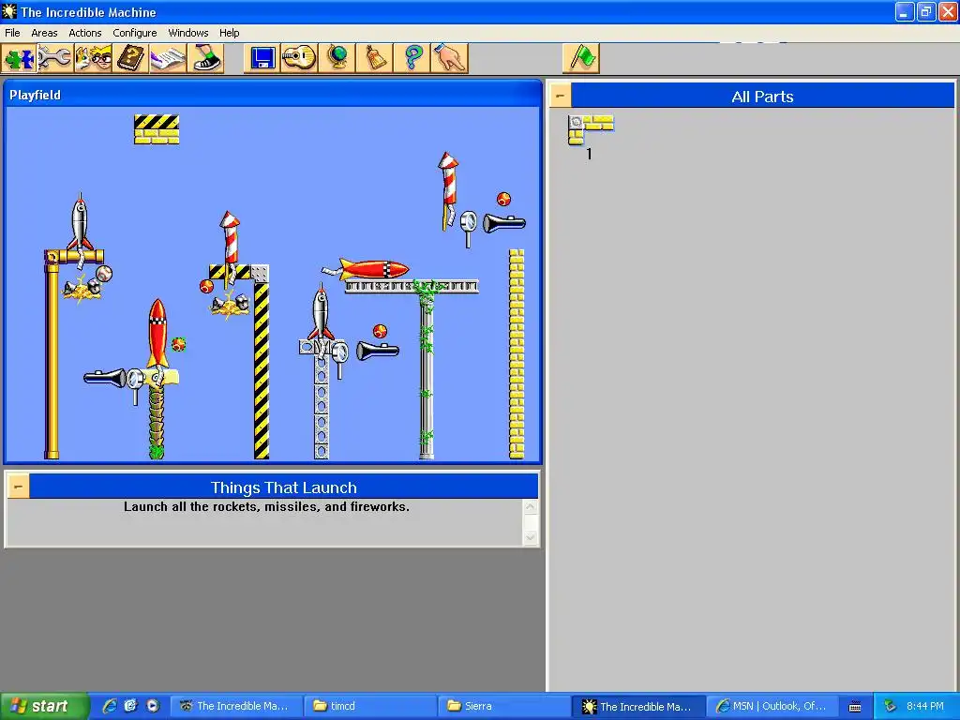960x720 pixels.
Task: Click the flashlight beside the red rocket
Action: point(105,378)
